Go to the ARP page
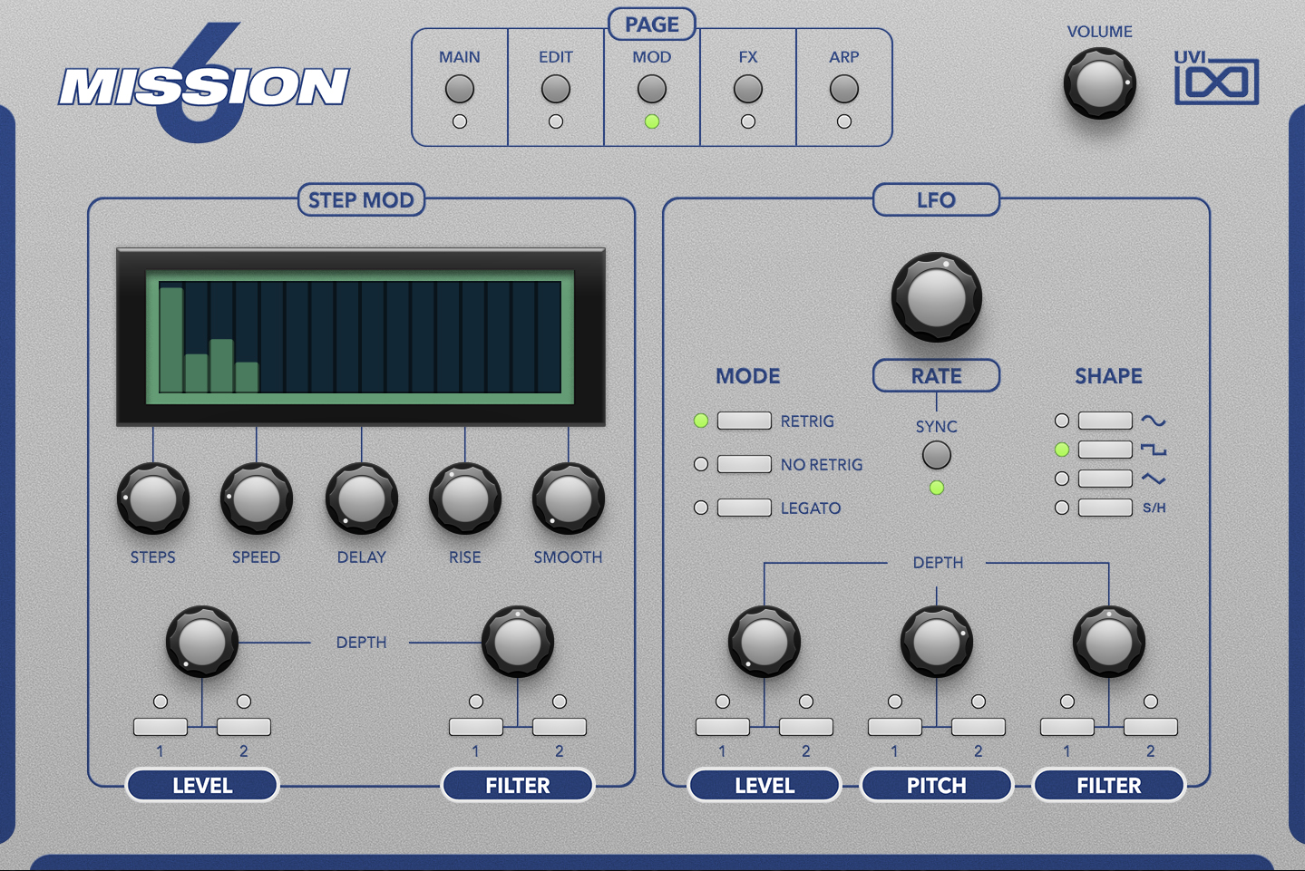The height and width of the screenshot is (871, 1305). (x=843, y=89)
